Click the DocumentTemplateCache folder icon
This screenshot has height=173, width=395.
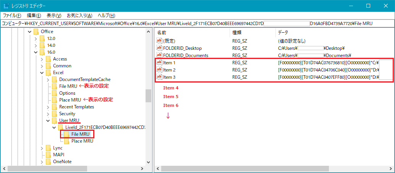(x=55, y=79)
